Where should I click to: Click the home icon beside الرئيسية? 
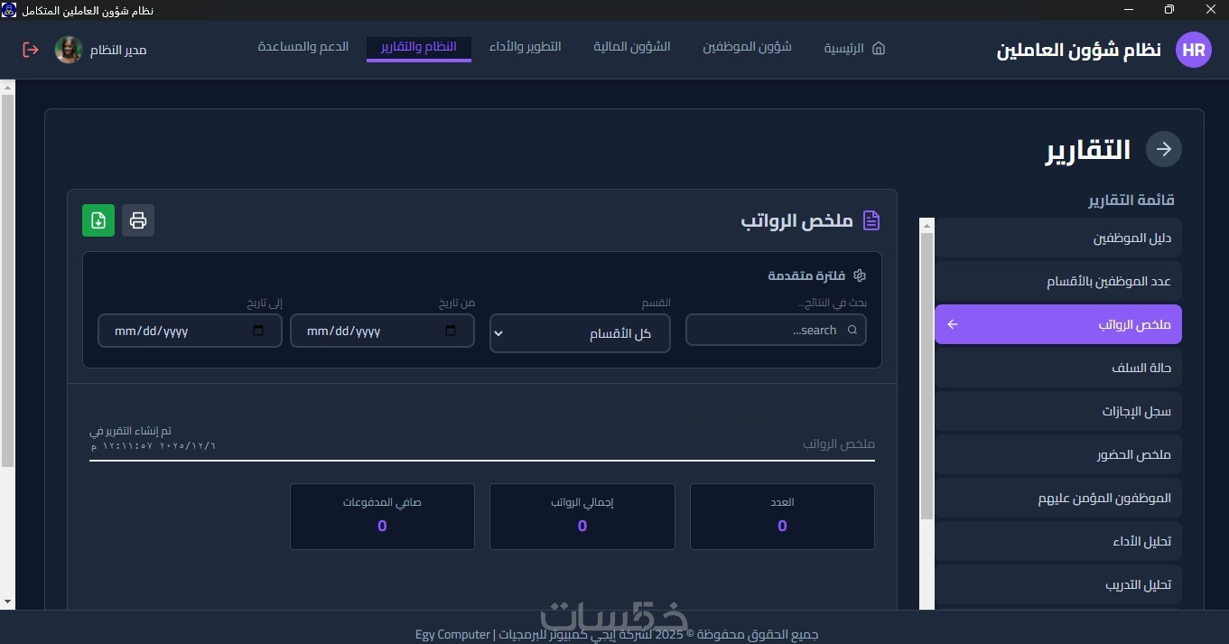[x=878, y=48]
